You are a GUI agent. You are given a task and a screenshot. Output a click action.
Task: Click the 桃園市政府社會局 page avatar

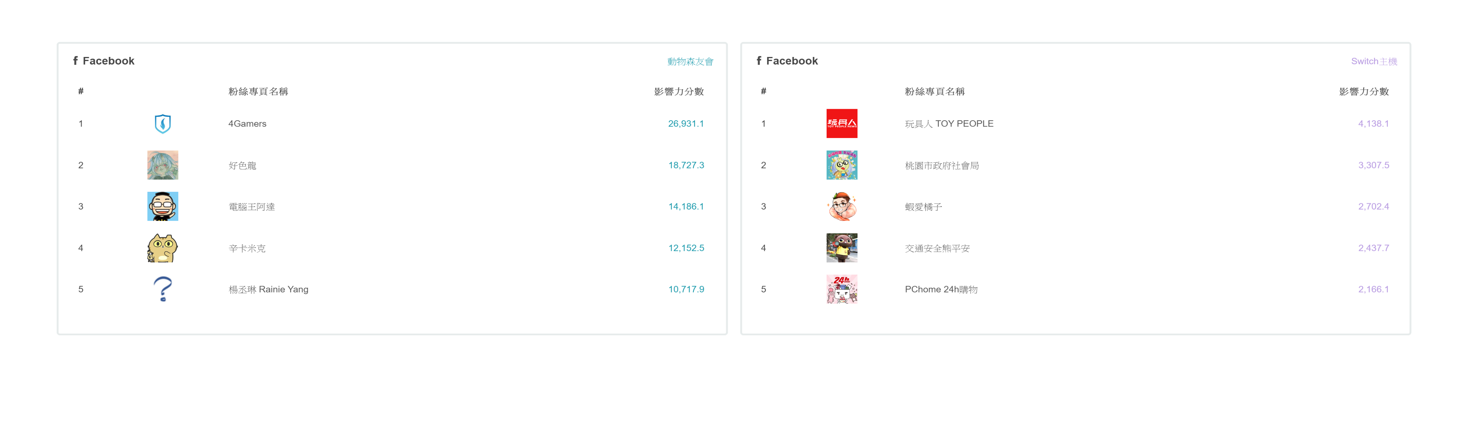(x=842, y=165)
